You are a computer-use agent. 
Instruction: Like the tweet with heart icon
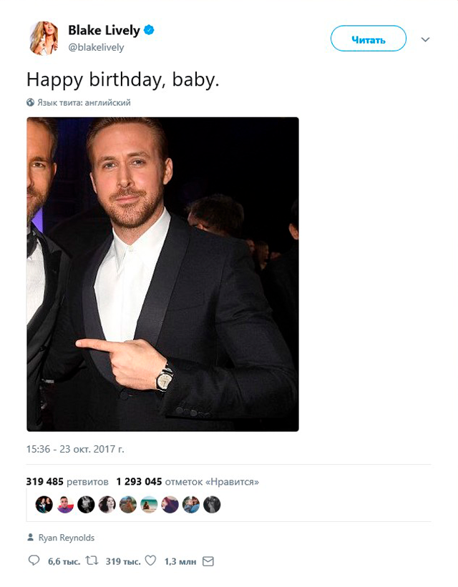click(x=151, y=561)
